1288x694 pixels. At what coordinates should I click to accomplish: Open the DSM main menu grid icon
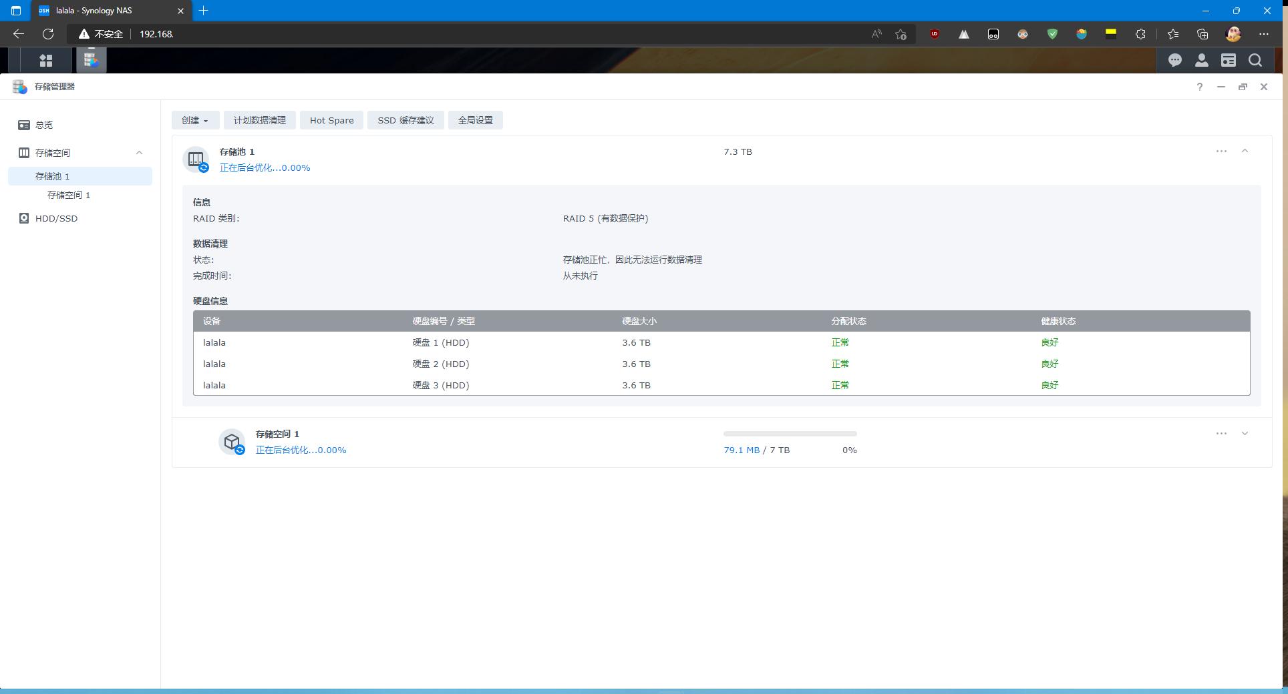pyautogui.click(x=45, y=61)
